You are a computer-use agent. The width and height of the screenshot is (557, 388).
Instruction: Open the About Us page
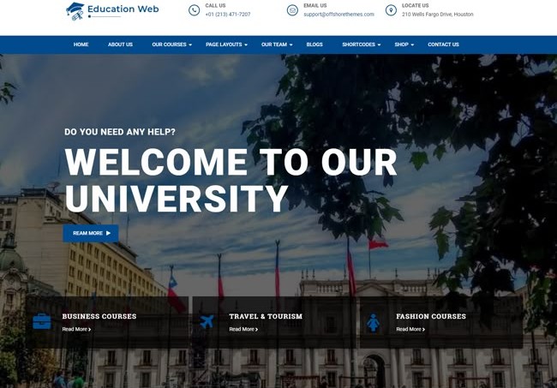(120, 45)
